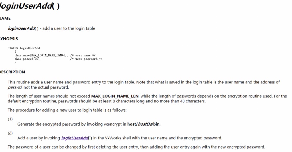Click the 'STATUS loginUserAdd' code line
The width and height of the screenshot is (292, 152).
click(x=24, y=48)
